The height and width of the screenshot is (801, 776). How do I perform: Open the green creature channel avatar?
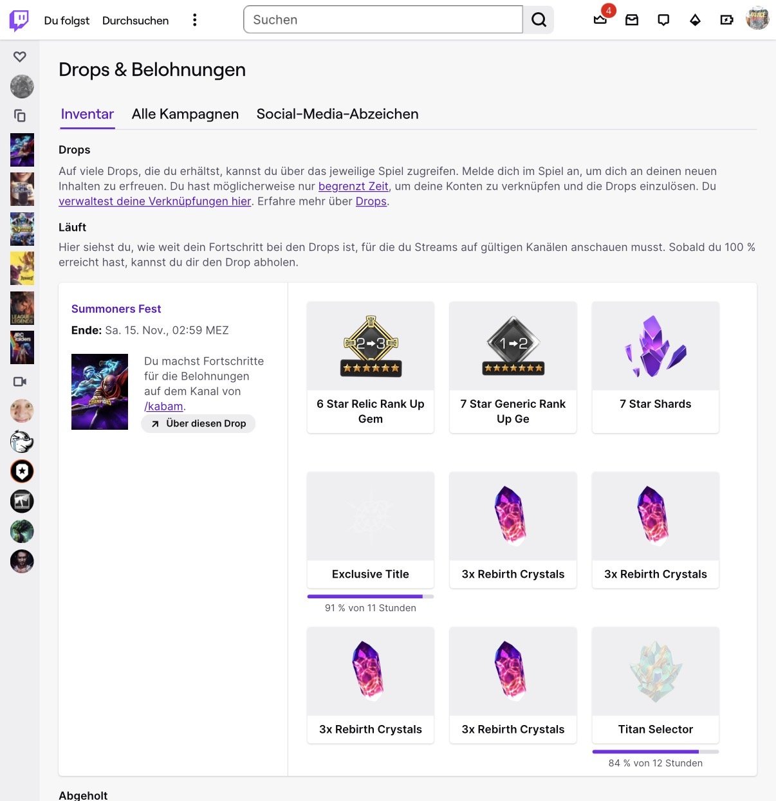pyautogui.click(x=22, y=531)
